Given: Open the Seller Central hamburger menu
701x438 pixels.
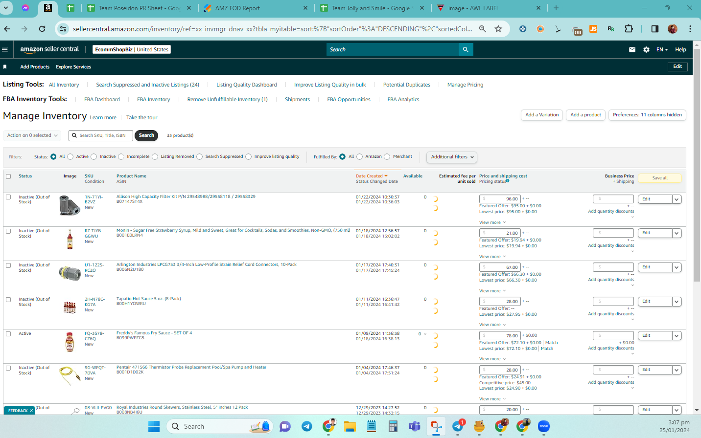Looking at the screenshot, I should point(5,49).
